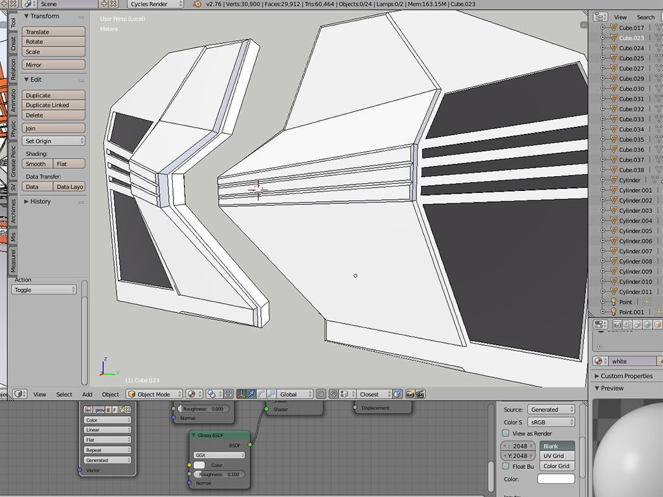Open the Object Mode dropdown
Screen dimensions: 663x497
pos(154,394)
